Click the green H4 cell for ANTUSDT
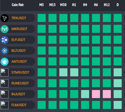125x112 pixels. point(85,61)
